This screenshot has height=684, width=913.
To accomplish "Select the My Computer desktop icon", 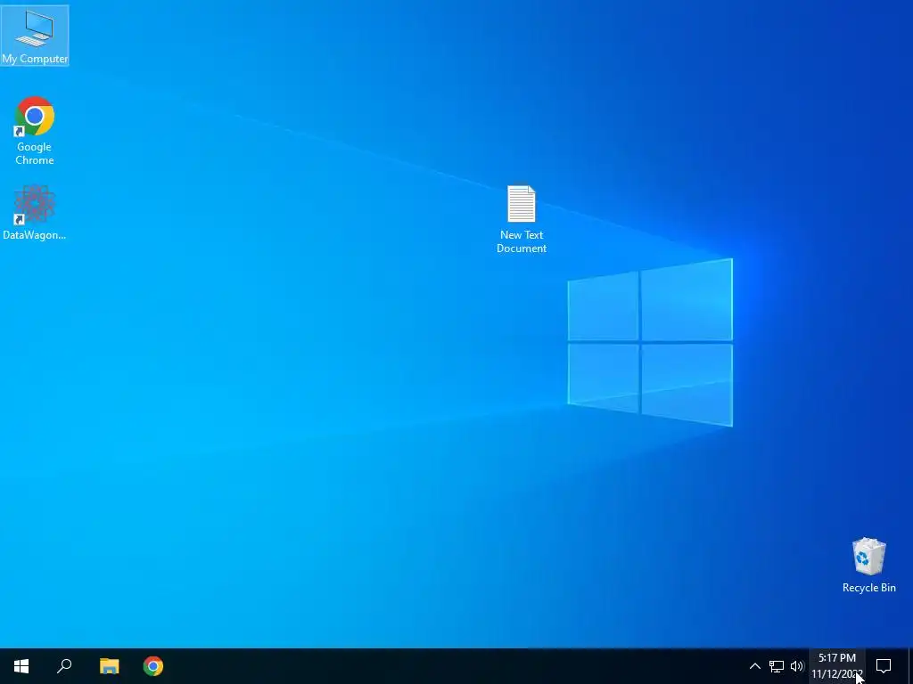I will pos(35,35).
